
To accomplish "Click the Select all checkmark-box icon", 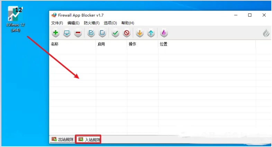I will point(91,33).
